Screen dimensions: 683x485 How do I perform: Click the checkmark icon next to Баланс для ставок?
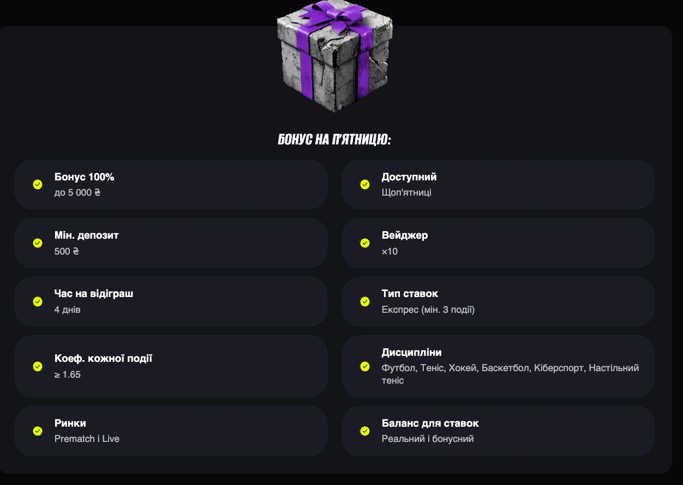(x=365, y=431)
